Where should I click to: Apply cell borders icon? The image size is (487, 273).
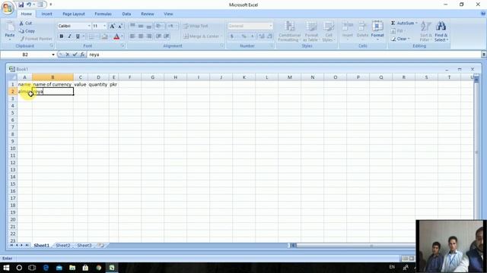coord(91,36)
